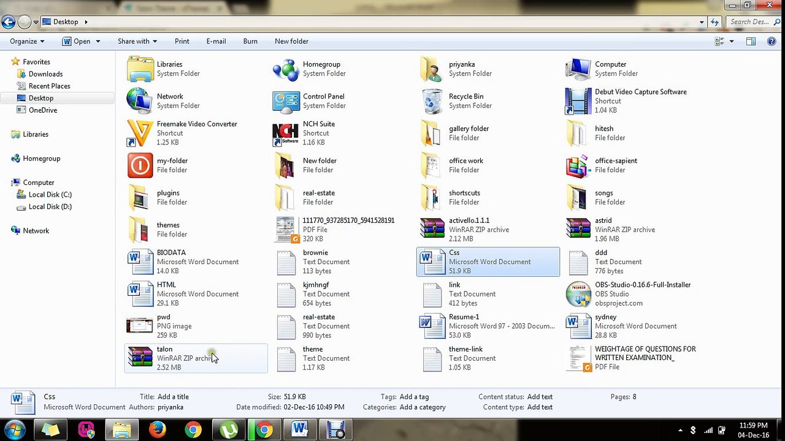Viewport: 785px width, 441px height.
Task: Click the Print toolbar item
Action: [x=182, y=41]
